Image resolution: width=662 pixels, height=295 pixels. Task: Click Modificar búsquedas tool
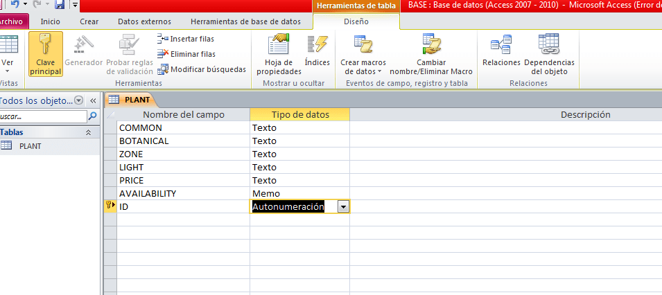tap(202, 69)
